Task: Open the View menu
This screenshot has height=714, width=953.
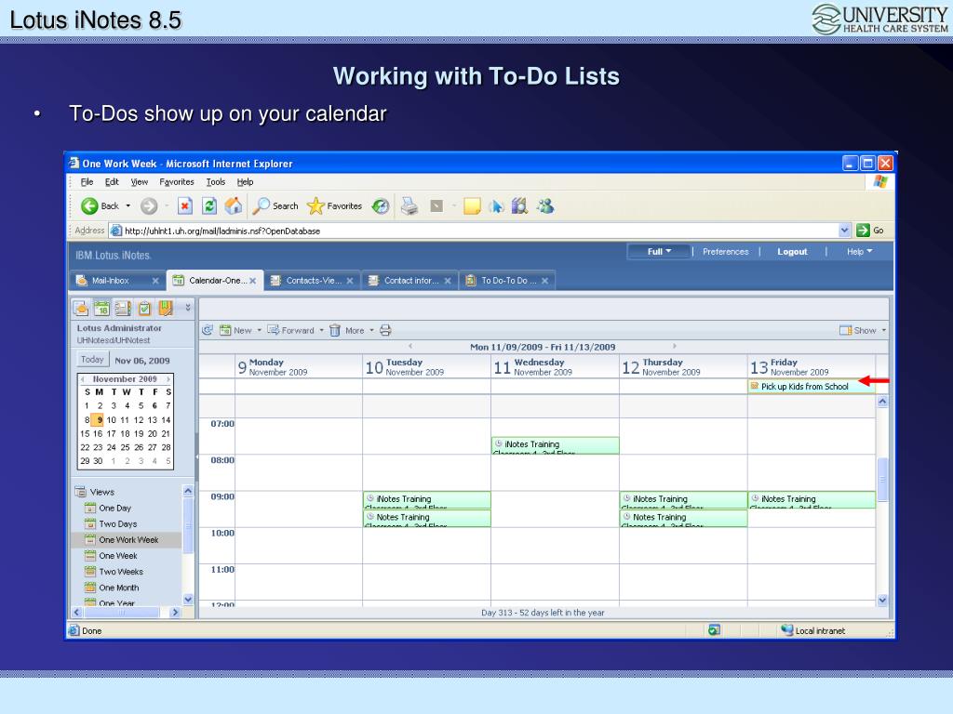Action: click(140, 182)
